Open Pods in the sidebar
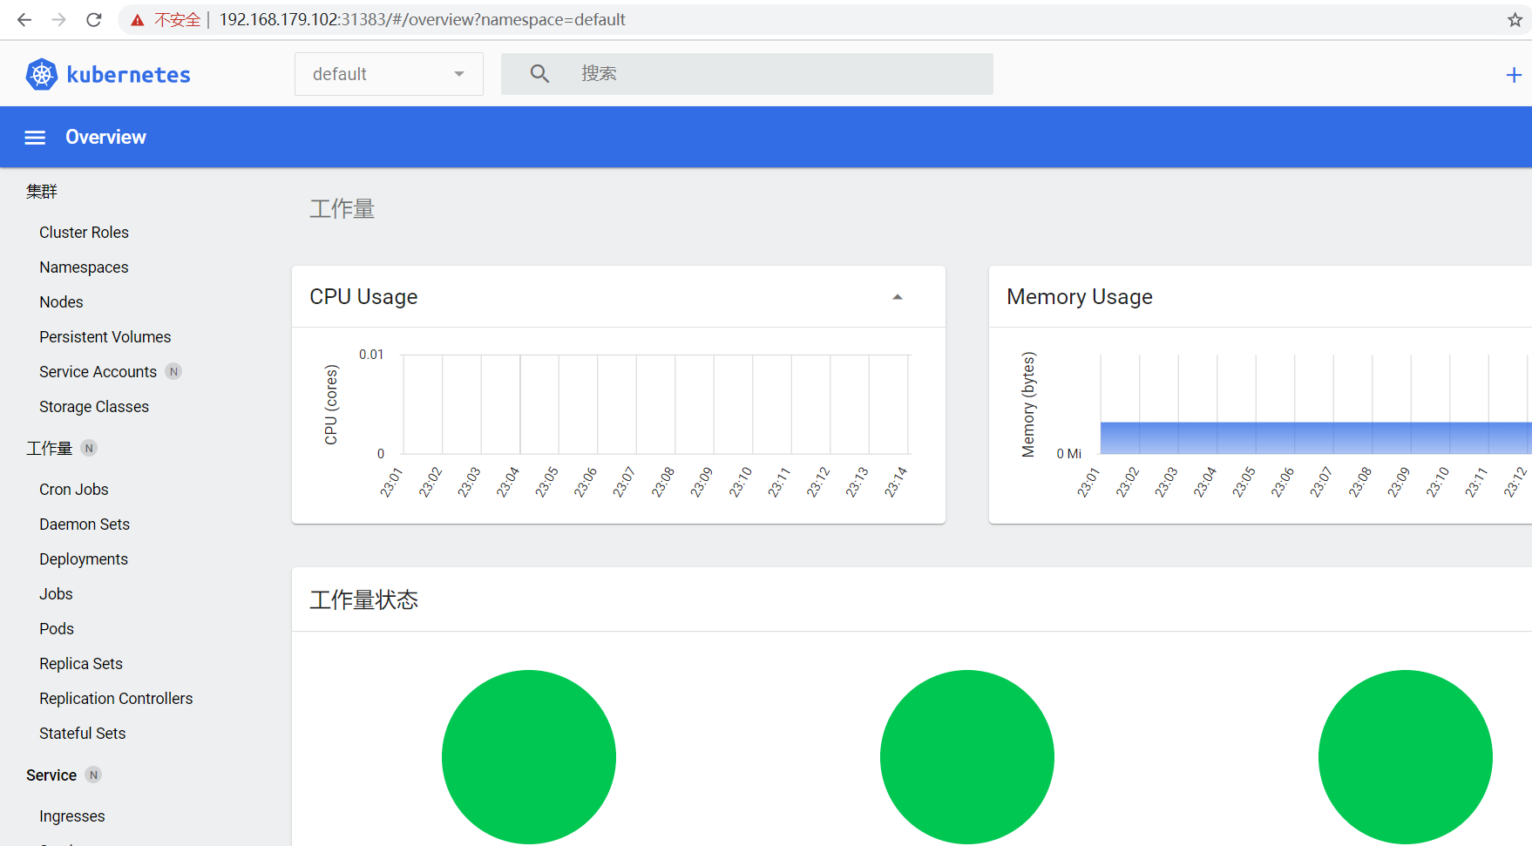The height and width of the screenshot is (846, 1532). [x=57, y=629]
